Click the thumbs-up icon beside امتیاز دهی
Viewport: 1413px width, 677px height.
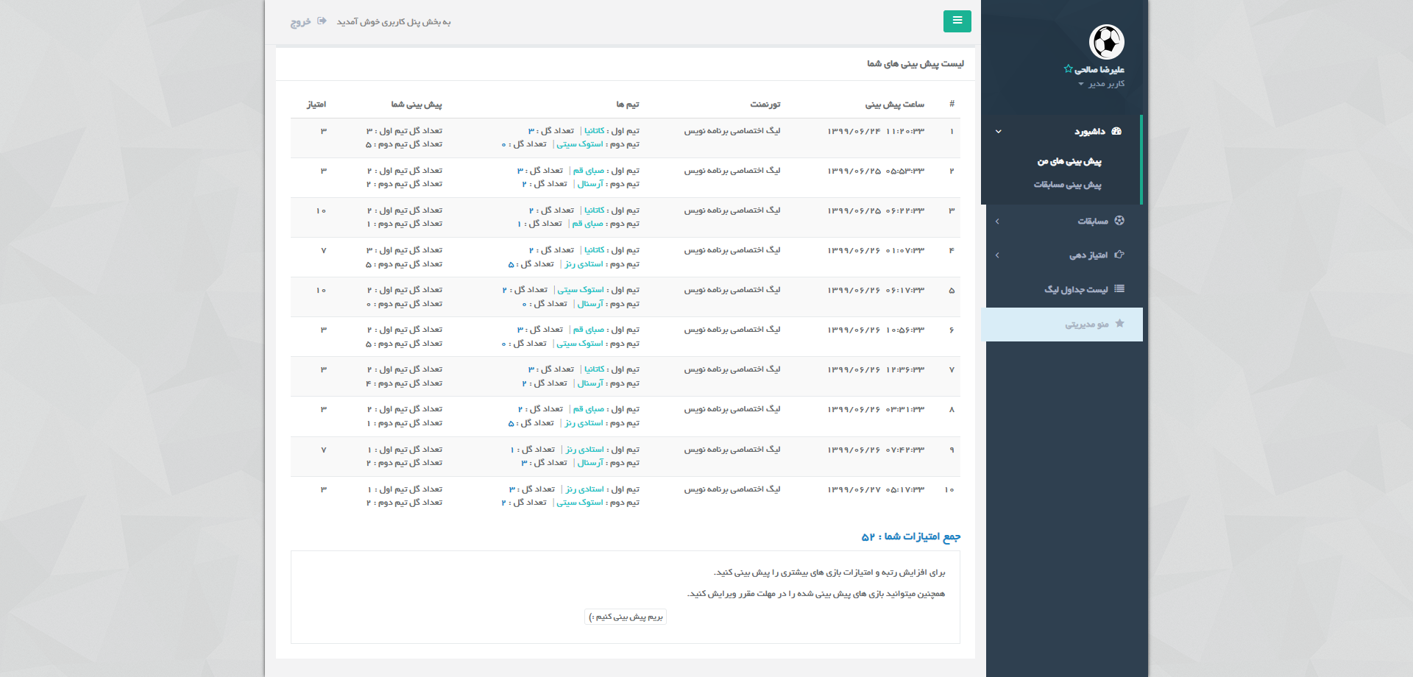(x=1119, y=255)
